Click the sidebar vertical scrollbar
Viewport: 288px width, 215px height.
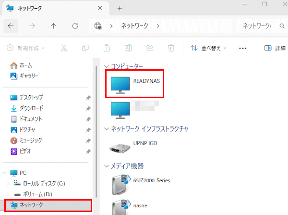click(96, 132)
